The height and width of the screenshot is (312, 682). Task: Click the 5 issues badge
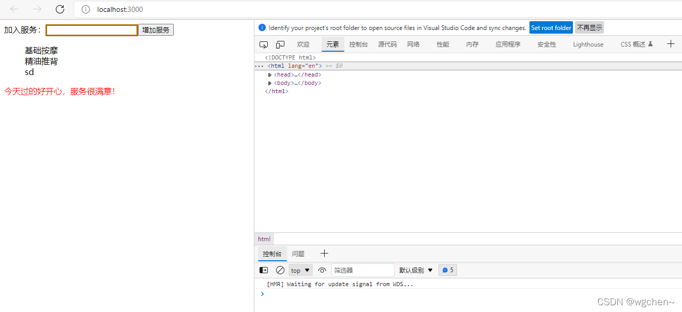click(x=448, y=270)
